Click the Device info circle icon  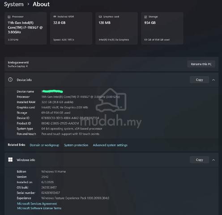[x=10, y=80]
